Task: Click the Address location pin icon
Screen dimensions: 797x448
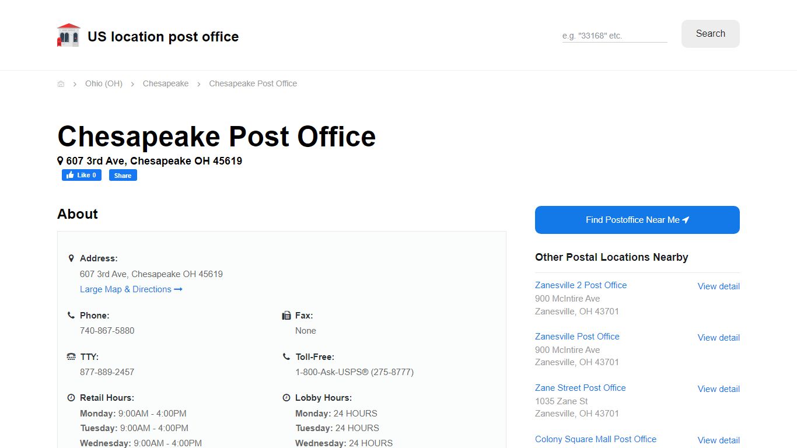Action: coord(71,258)
